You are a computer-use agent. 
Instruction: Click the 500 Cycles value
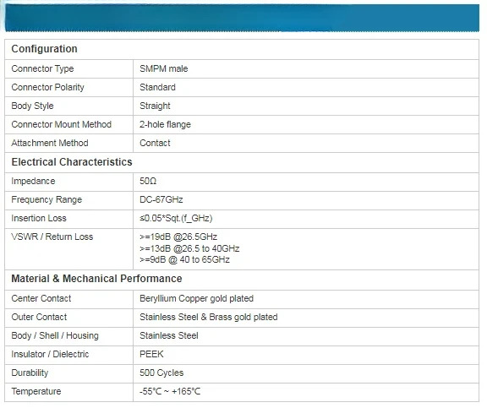click(161, 373)
